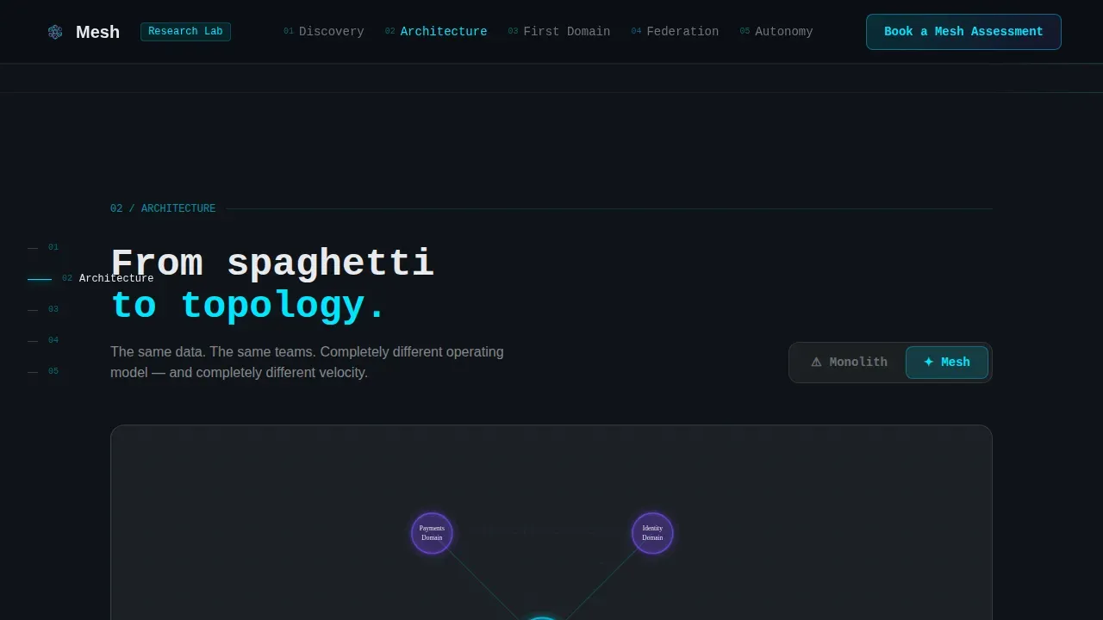The image size is (1103, 620).
Task: Click the 'From spaghetti' heading
Action: [x=272, y=263]
